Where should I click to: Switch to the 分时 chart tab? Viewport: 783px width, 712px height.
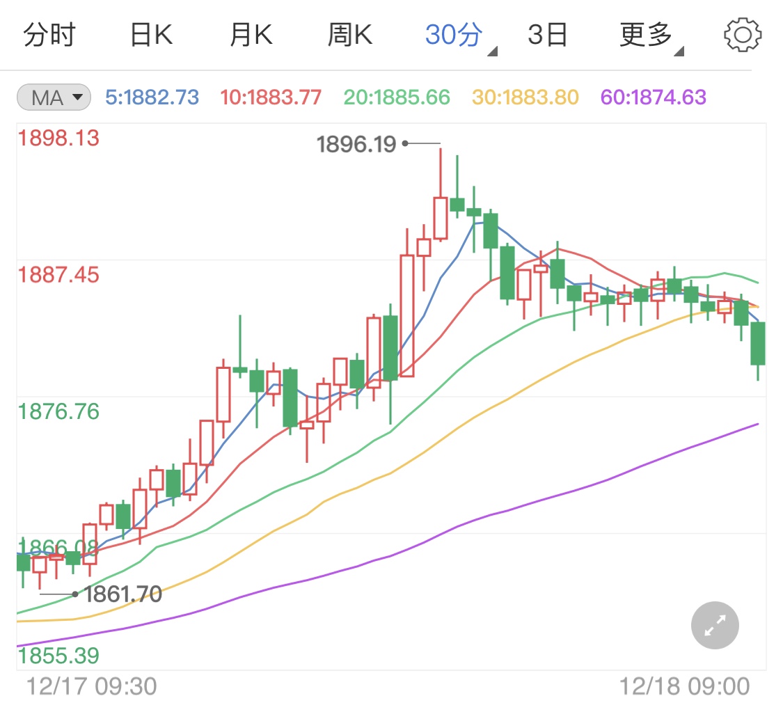tap(49, 35)
